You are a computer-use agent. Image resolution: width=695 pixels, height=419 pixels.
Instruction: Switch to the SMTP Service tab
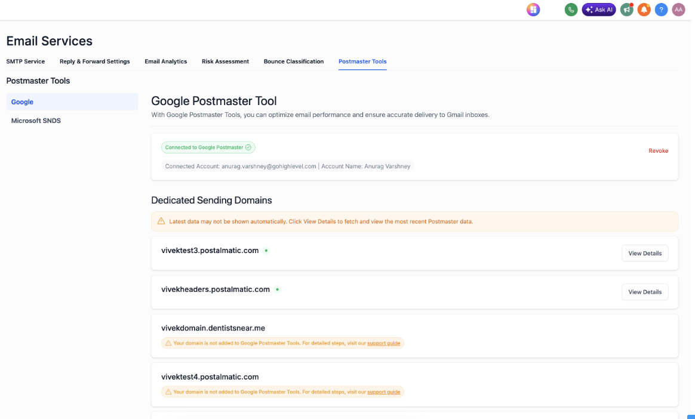[25, 61]
